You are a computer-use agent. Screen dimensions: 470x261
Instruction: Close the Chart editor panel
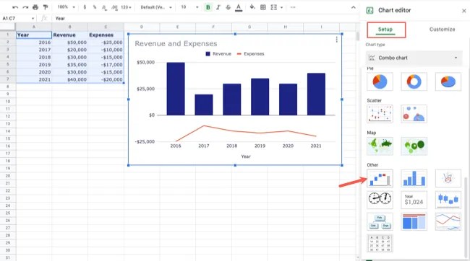(464, 11)
